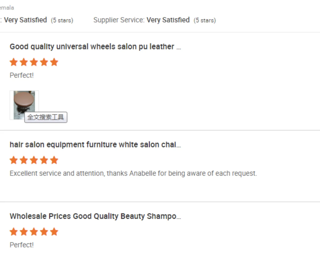Click first star of hair salon equipment review
This screenshot has width=320, height=259.
[14, 160]
